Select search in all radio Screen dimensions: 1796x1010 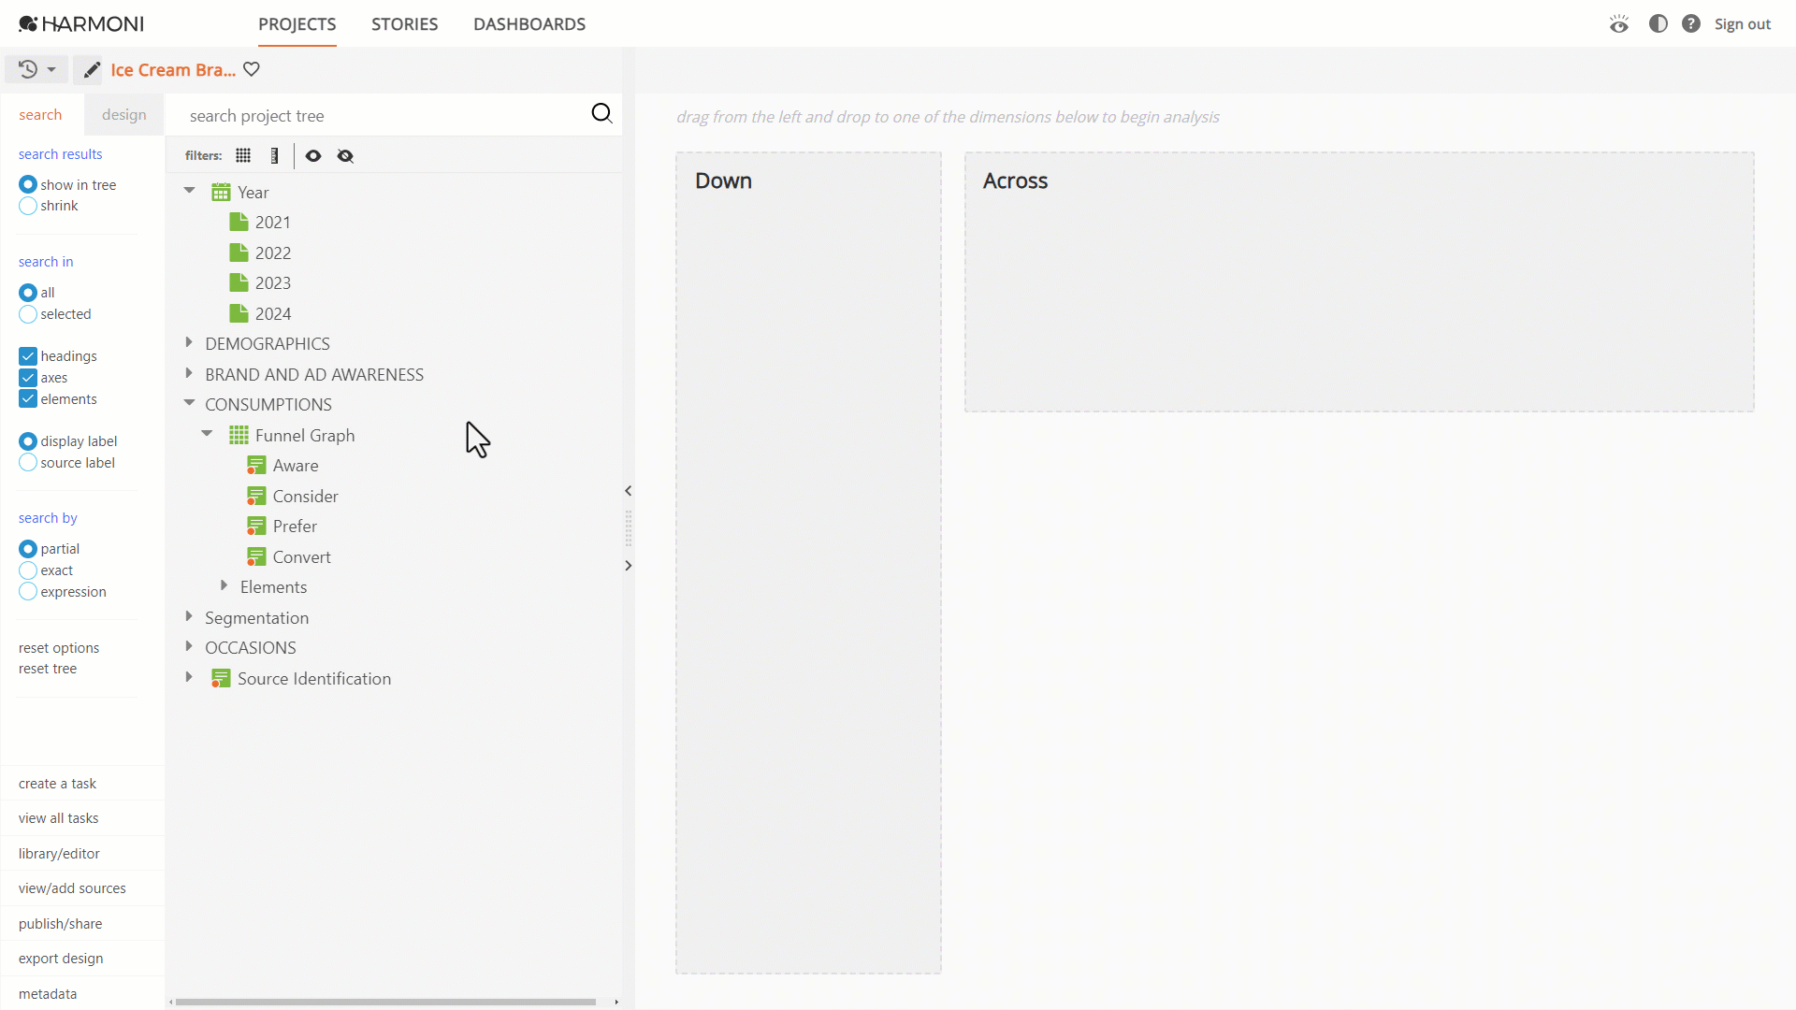pos(28,293)
